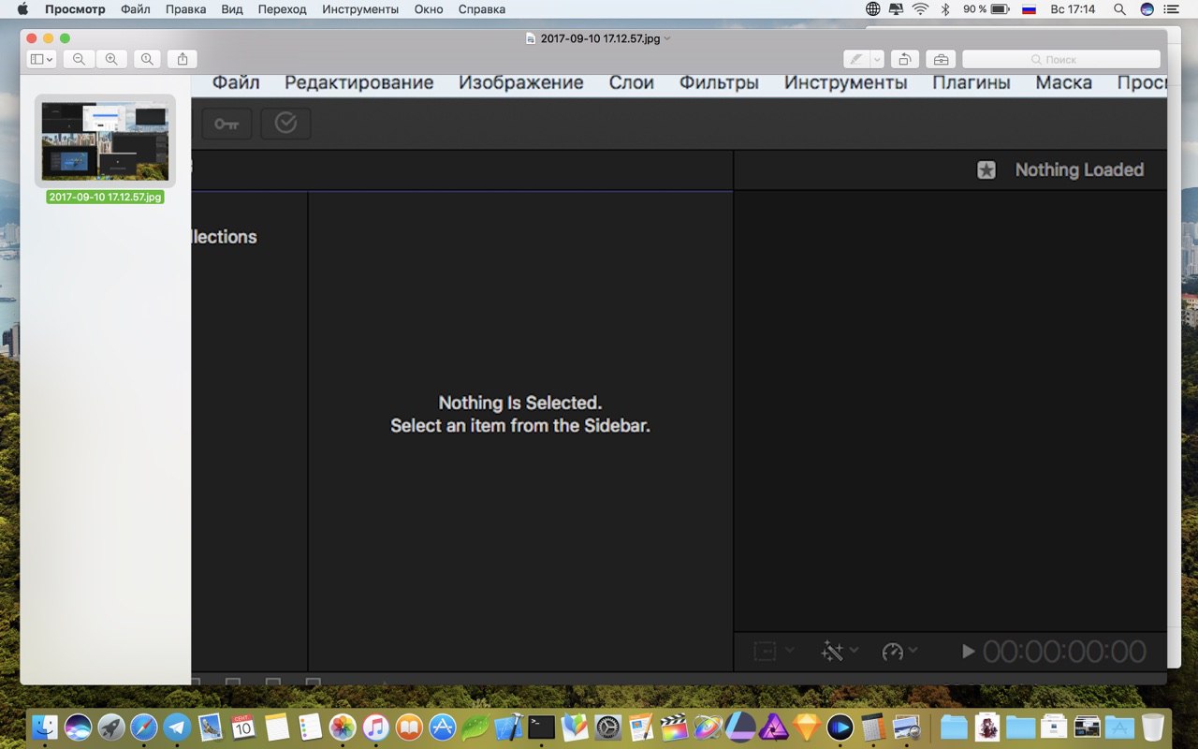Open the Bluetooth status menu
1198x749 pixels.
944,9
